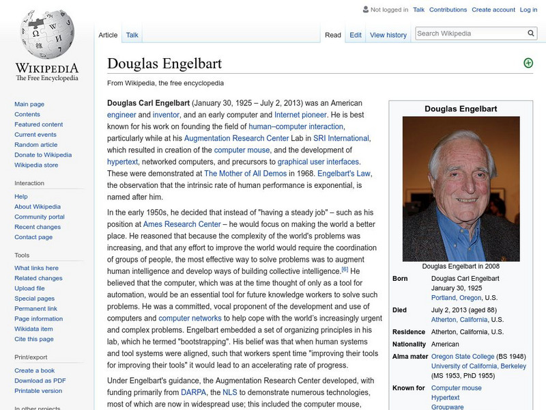Open University of California, Berkeley link
The width and height of the screenshot is (546, 410).
pos(479,366)
